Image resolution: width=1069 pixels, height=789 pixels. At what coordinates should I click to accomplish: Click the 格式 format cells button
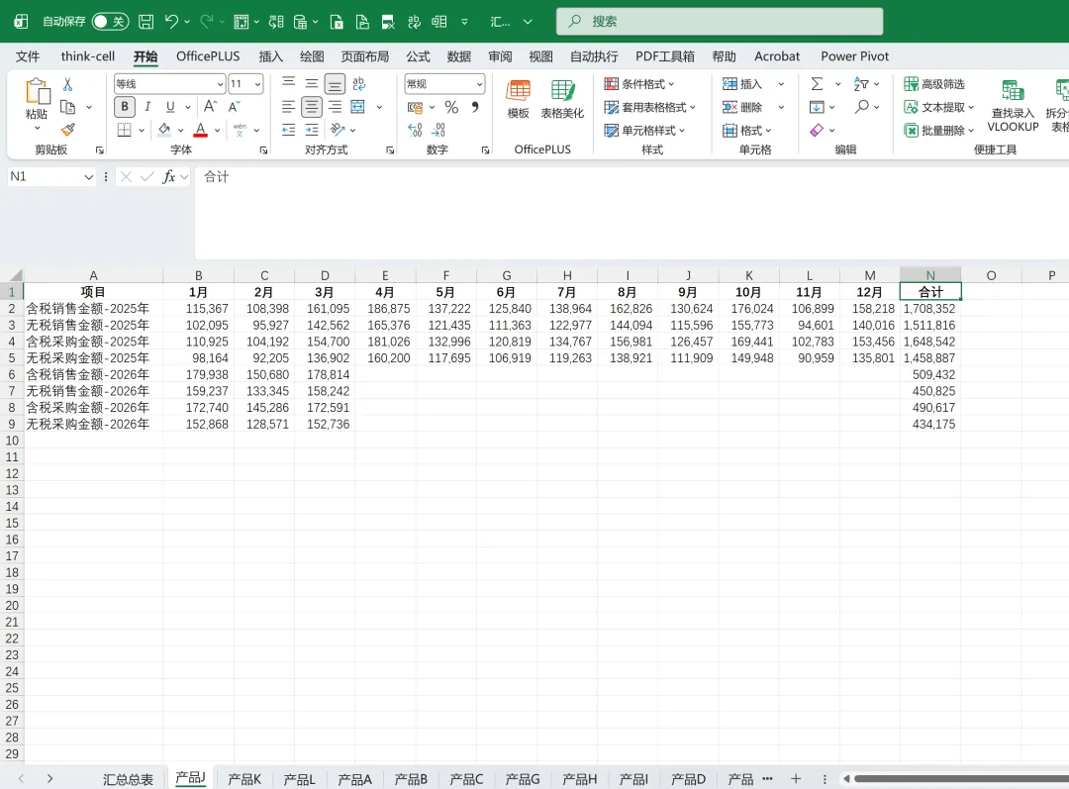pyautogui.click(x=747, y=131)
